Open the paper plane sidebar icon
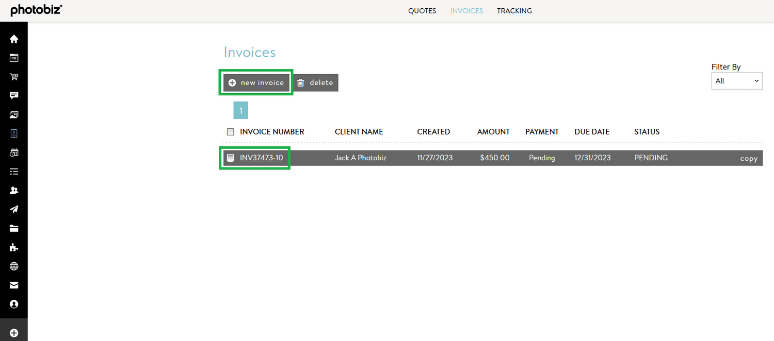 [x=14, y=209]
